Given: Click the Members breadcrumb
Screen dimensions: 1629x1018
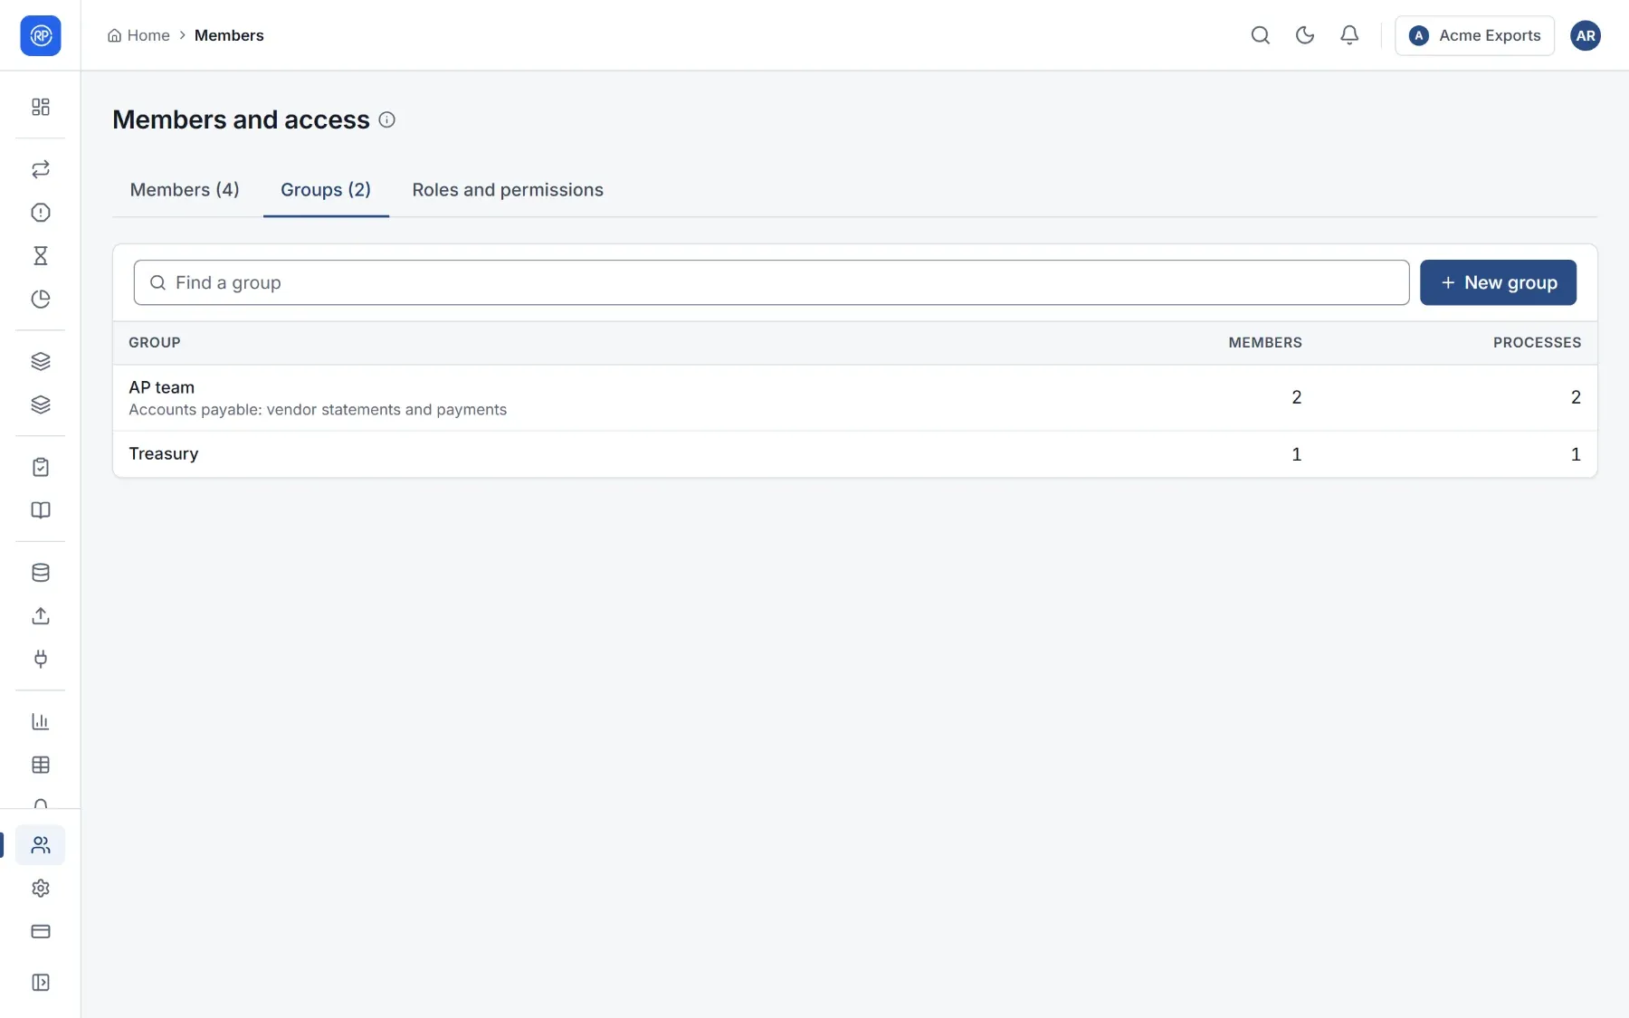Looking at the screenshot, I should coord(229,35).
